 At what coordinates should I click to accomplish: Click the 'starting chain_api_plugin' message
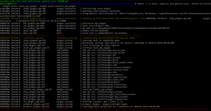pos(96,48)
